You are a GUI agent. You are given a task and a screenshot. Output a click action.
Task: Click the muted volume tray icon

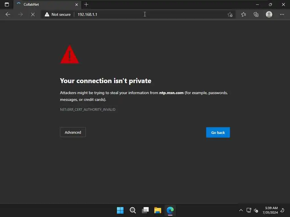(x=256, y=210)
